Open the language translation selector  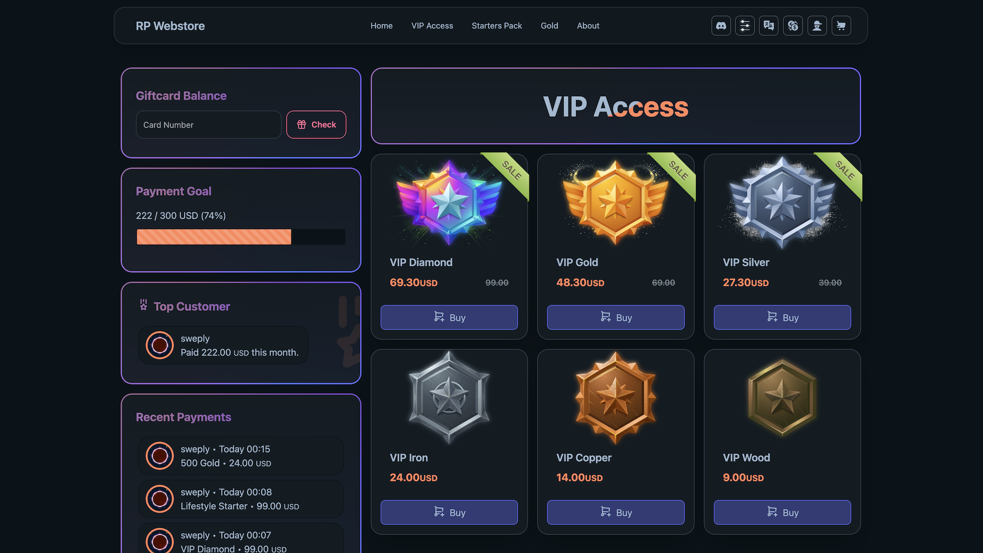pyautogui.click(x=769, y=26)
